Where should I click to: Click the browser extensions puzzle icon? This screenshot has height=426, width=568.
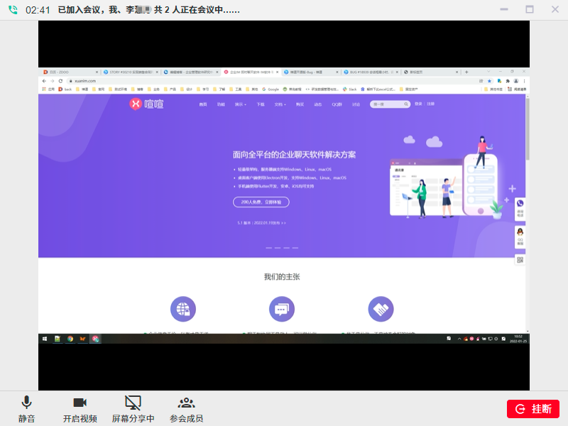[508, 81]
